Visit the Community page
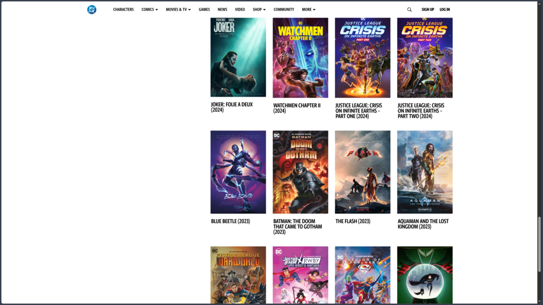 click(x=283, y=10)
